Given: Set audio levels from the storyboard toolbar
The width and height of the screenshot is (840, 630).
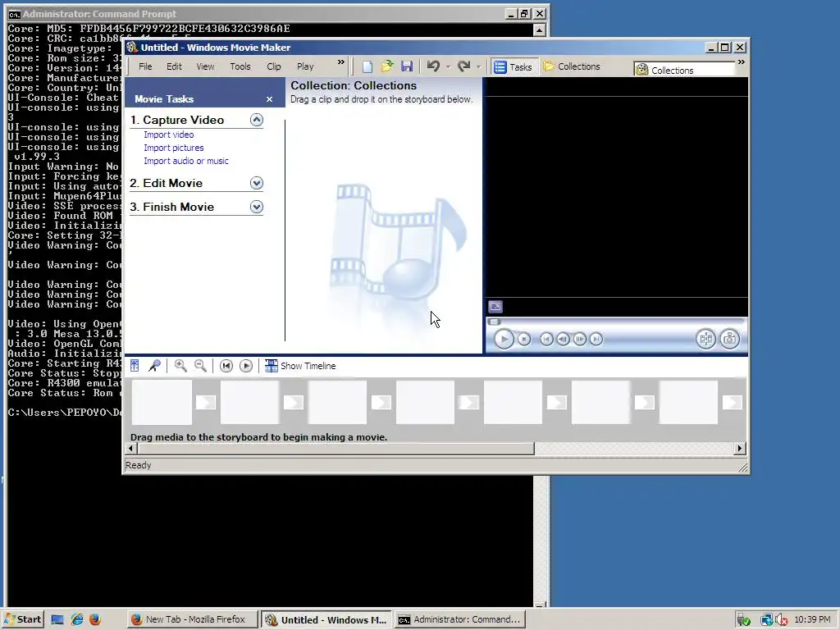Looking at the screenshot, I should pos(135,366).
